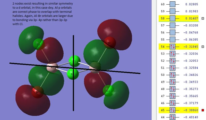Toggle the gray marker beside orbital 58
Viewport: 206px width, 120px height.
pyautogui.click(x=203, y=18)
